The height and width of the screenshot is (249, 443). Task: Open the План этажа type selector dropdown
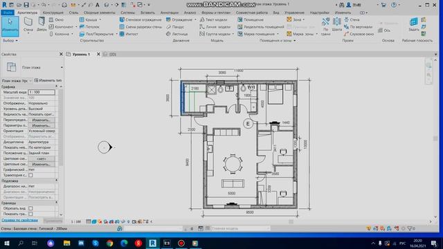click(62, 68)
